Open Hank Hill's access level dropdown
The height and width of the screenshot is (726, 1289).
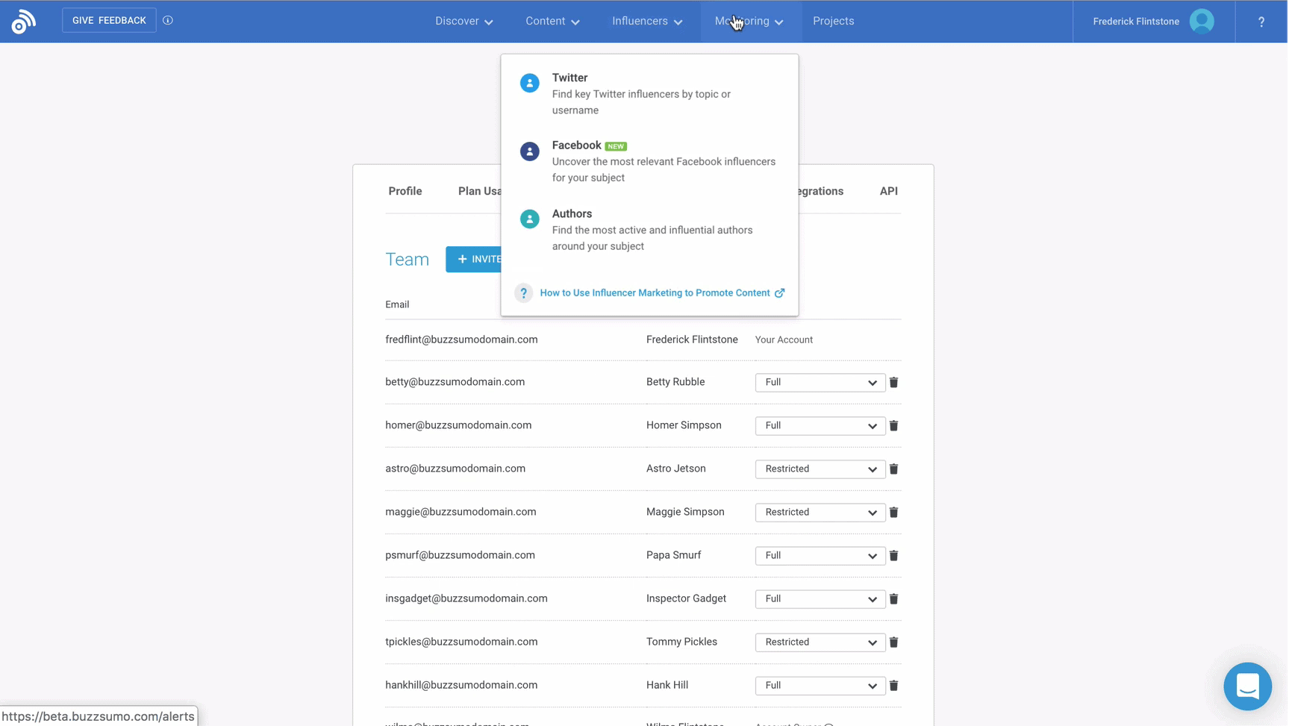pos(820,685)
